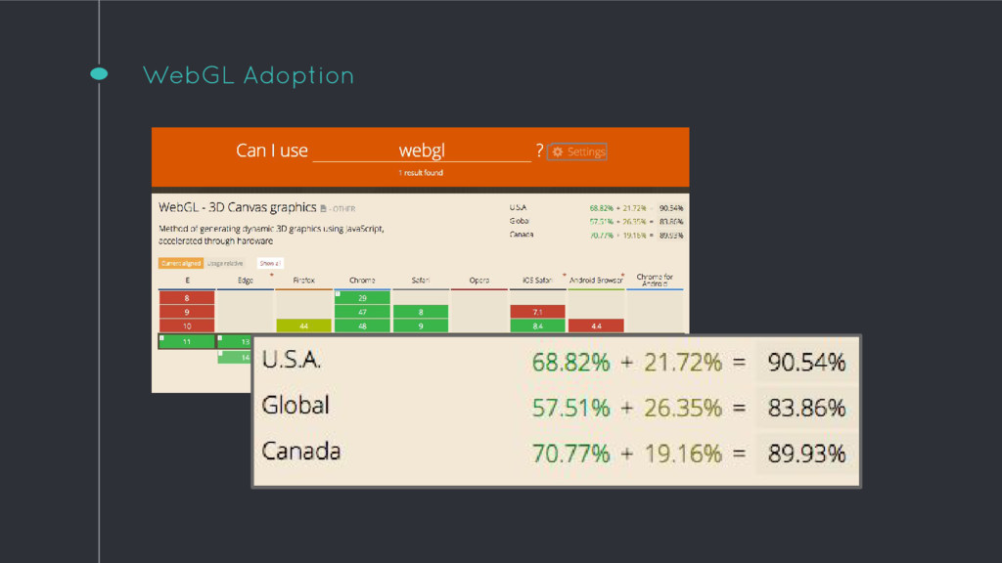The image size is (1002, 563).
Task: Click the green Safari 9 version cell
Action: tap(420, 325)
